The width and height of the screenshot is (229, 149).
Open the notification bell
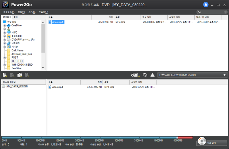pyautogui.click(x=206, y=5)
